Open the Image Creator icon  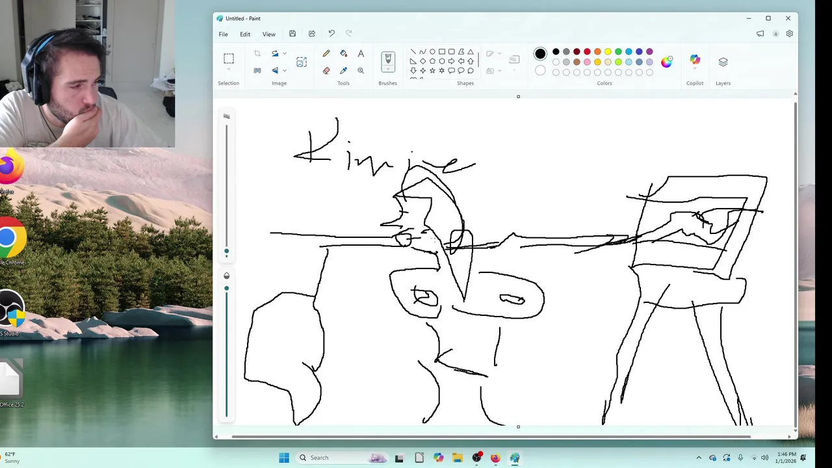coord(302,62)
